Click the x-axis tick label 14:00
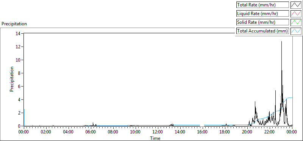This screenshot has width=303, height=141. (x=180, y=132)
